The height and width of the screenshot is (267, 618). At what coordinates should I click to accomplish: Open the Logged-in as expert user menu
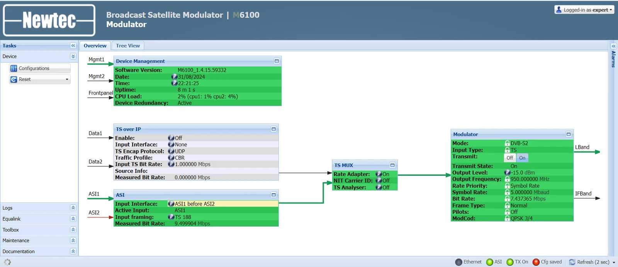pos(584,10)
